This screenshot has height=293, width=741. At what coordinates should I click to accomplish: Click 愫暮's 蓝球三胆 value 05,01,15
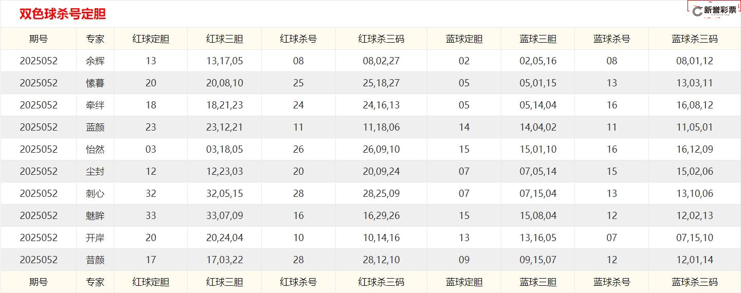pos(538,83)
